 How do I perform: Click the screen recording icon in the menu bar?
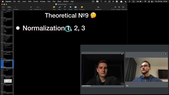93,2
